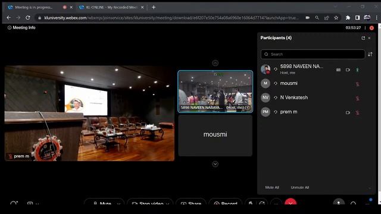Screen dimensions: 381x214
Task: Open the browser Extensions puzzle icon
Action: pyautogui.click(x=348, y=18)
